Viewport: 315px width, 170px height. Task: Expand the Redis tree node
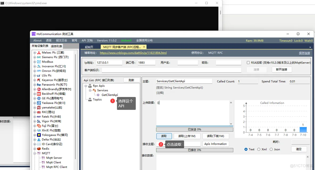coord(35,149)
